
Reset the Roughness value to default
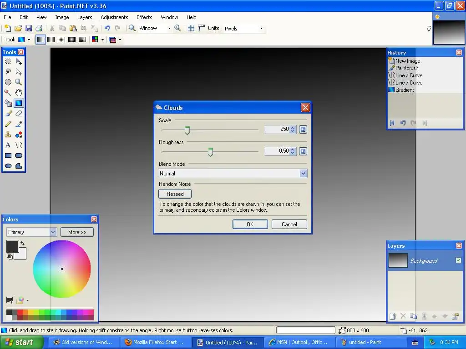tap(303, 151)
